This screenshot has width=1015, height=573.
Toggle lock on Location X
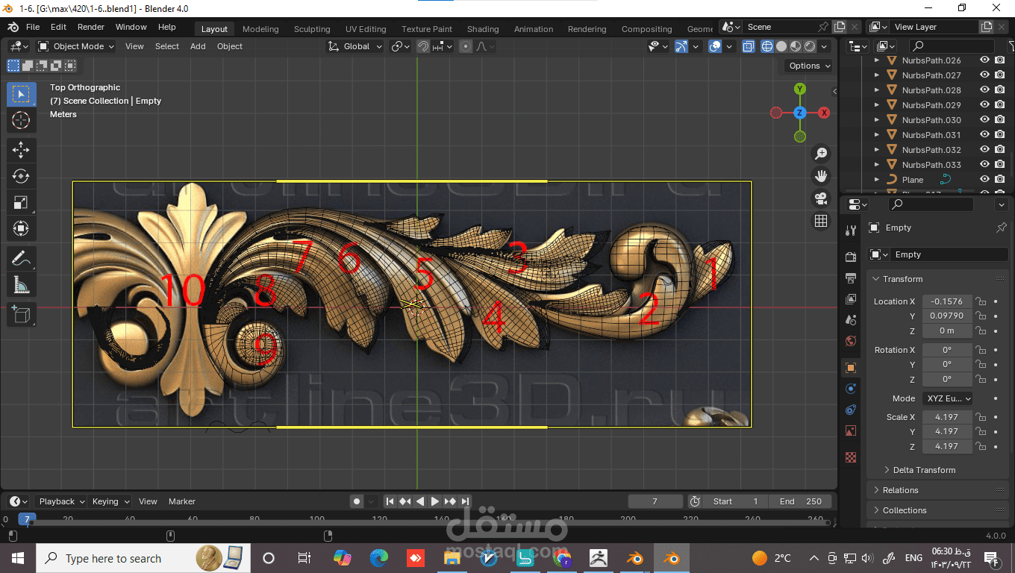(981, 301)
